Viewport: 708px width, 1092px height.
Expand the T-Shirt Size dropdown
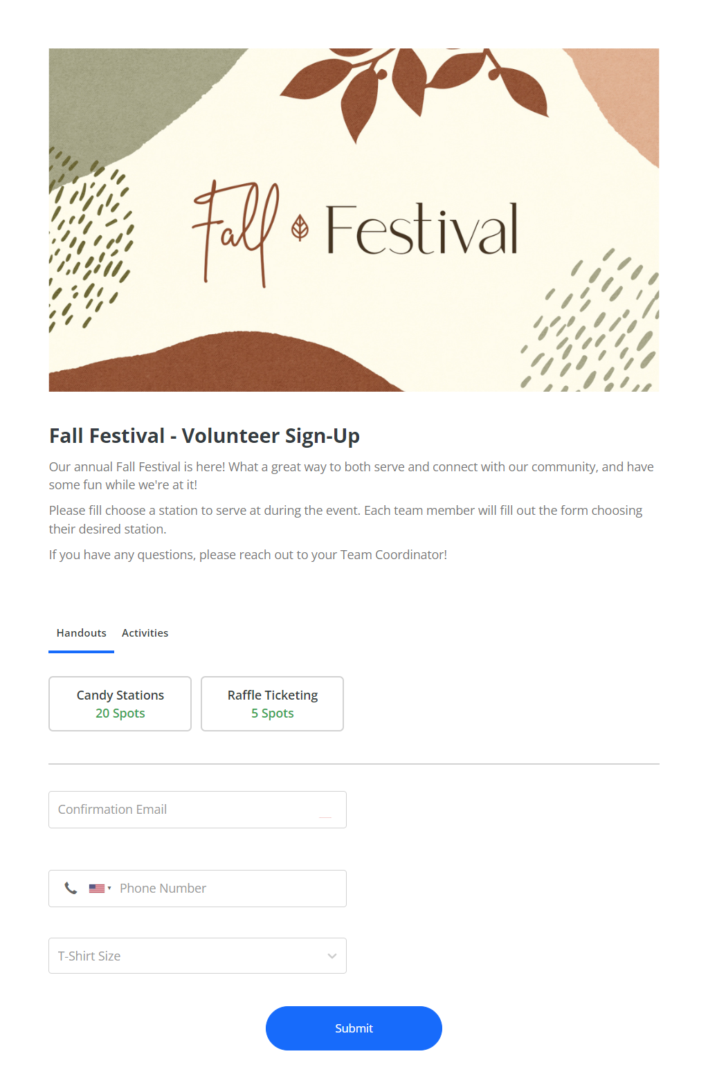click(187, 956)
